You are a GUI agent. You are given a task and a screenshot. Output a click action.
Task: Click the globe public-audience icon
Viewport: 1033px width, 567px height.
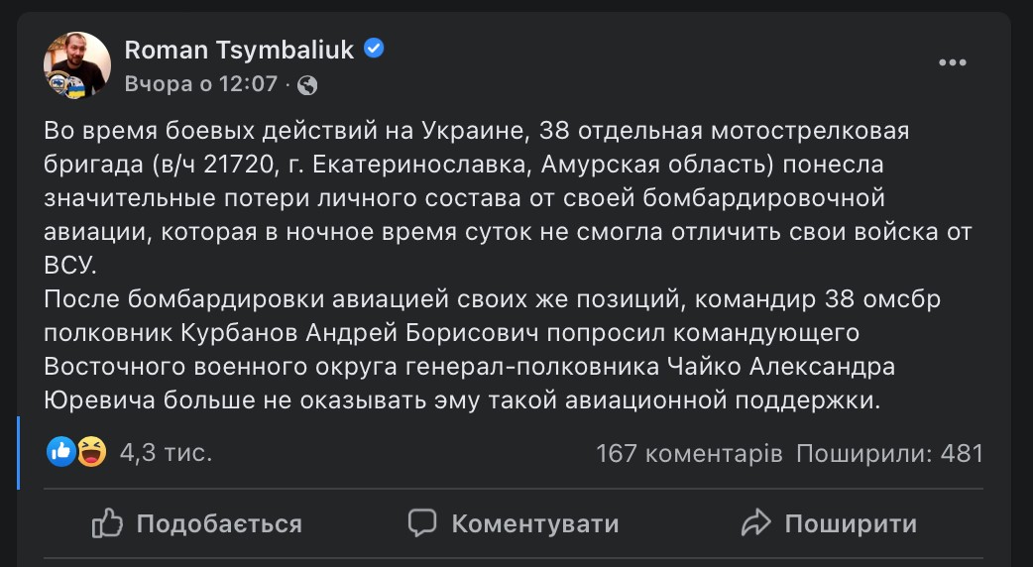pos(307,84)
